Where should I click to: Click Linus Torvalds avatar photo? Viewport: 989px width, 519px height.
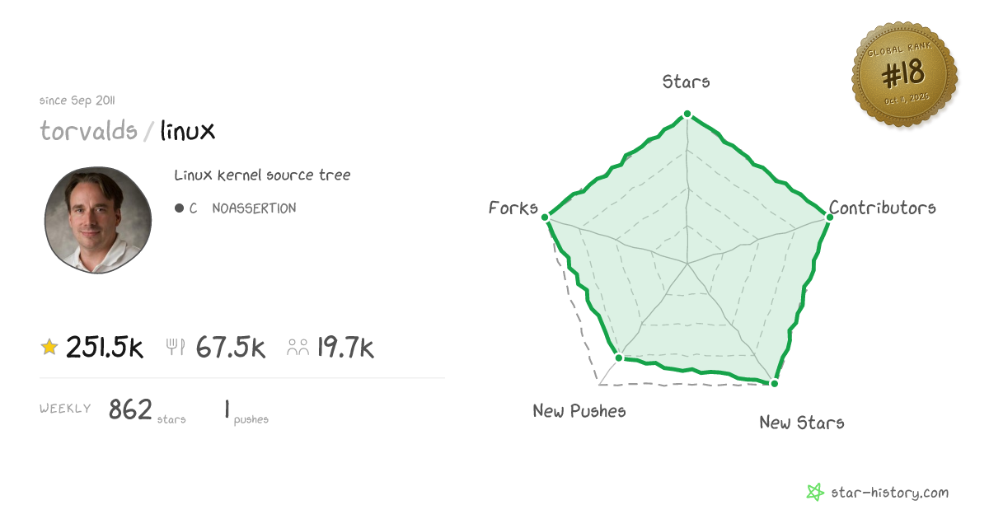98,219
